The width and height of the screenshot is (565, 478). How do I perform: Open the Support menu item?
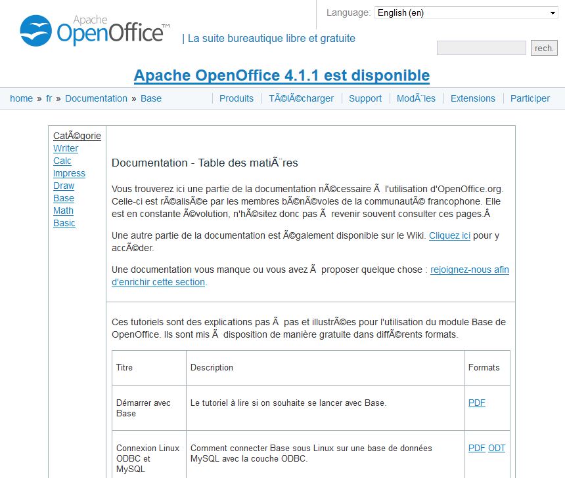coord(365,98)
